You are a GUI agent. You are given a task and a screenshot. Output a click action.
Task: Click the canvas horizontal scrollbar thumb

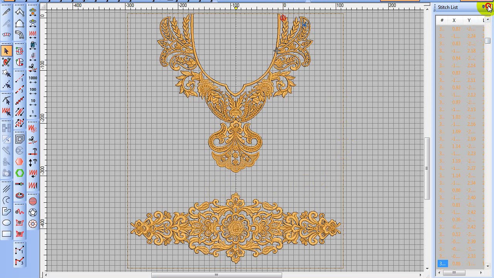pos(216,275)
